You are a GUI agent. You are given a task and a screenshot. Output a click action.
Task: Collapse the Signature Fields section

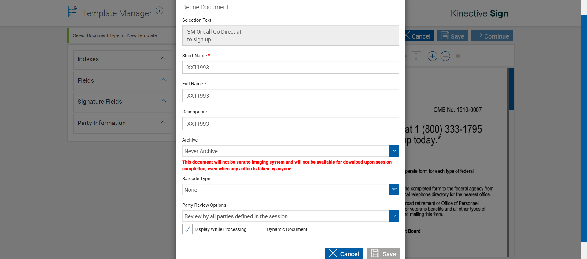coord(163,101)
